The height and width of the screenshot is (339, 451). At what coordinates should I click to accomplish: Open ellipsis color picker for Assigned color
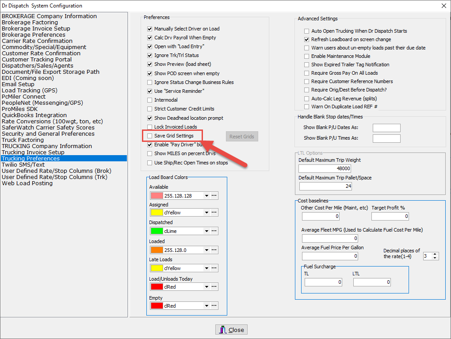tap(214, 213)
